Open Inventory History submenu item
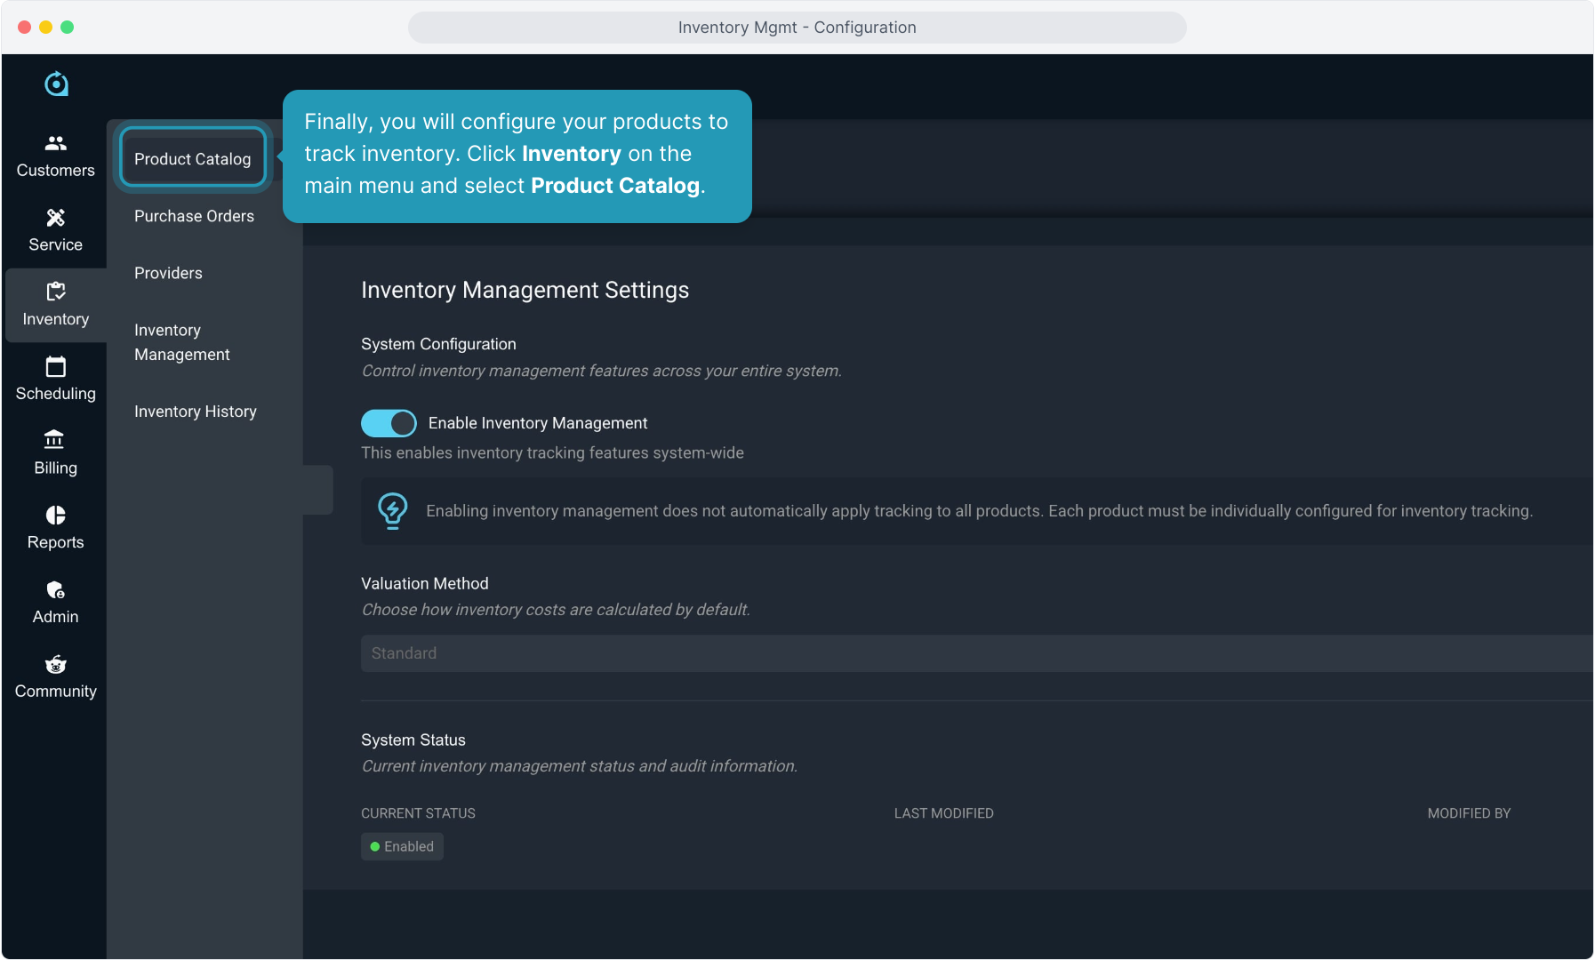Image resolution: width=1595 pixels, height=960 pixels. 195,412
